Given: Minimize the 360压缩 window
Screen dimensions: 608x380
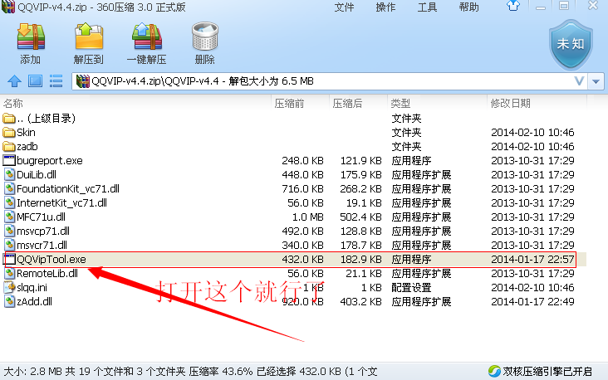Looking at the screenshot, I should pos(541,7).
